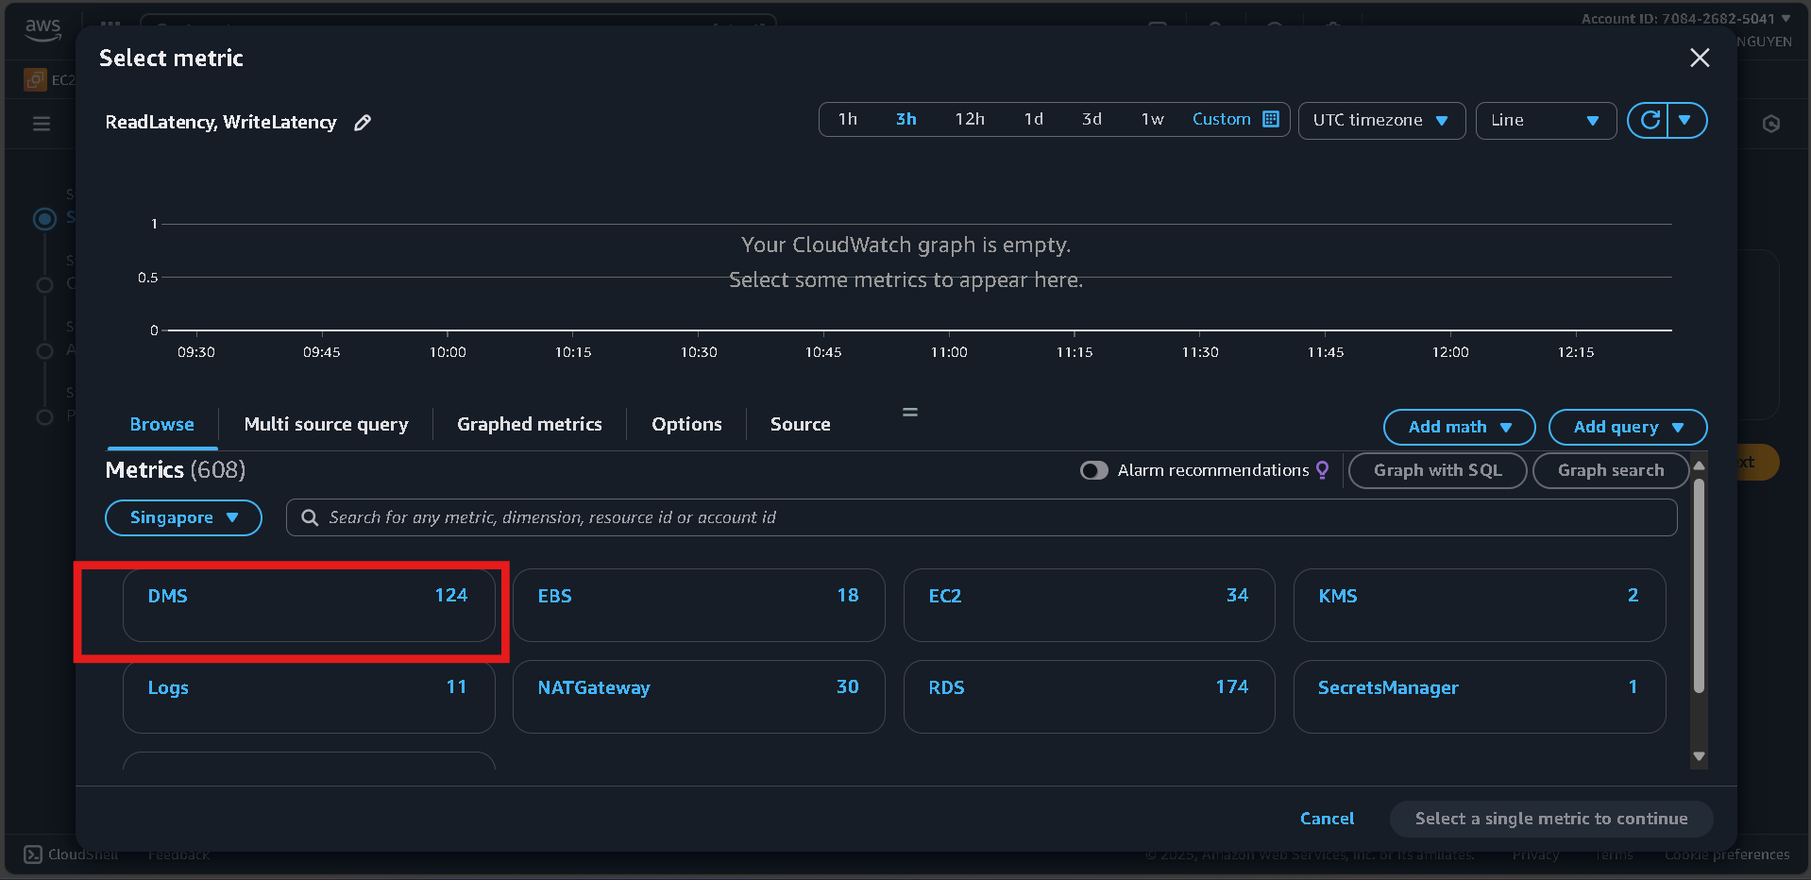Click the Select a single metric to continue button

tap(1550, 819)
